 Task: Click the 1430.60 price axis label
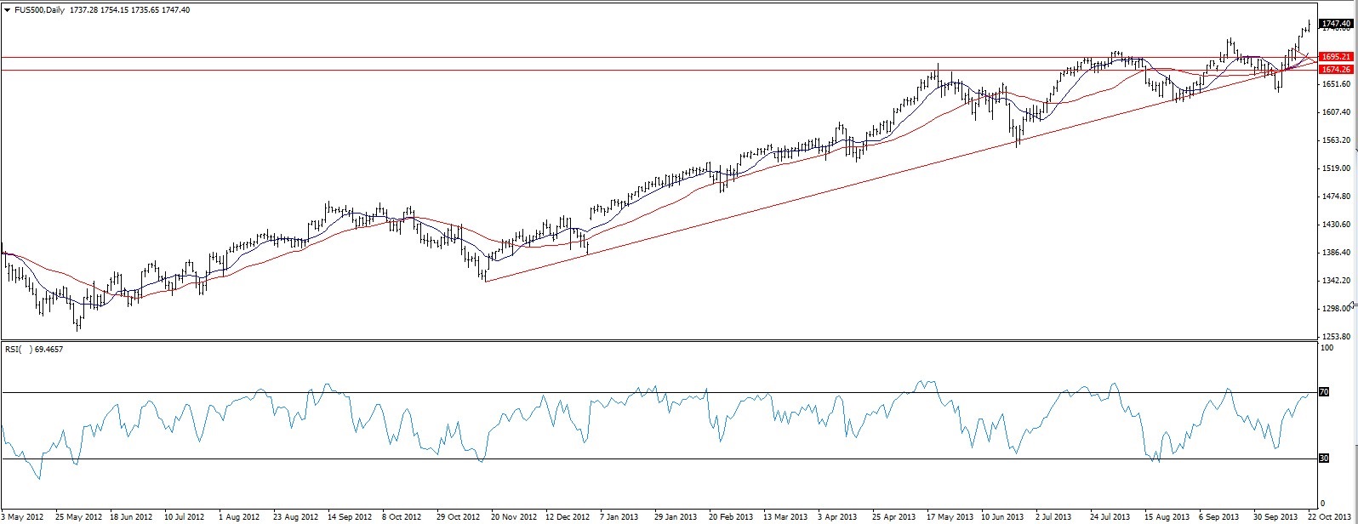pos(1338,225)
